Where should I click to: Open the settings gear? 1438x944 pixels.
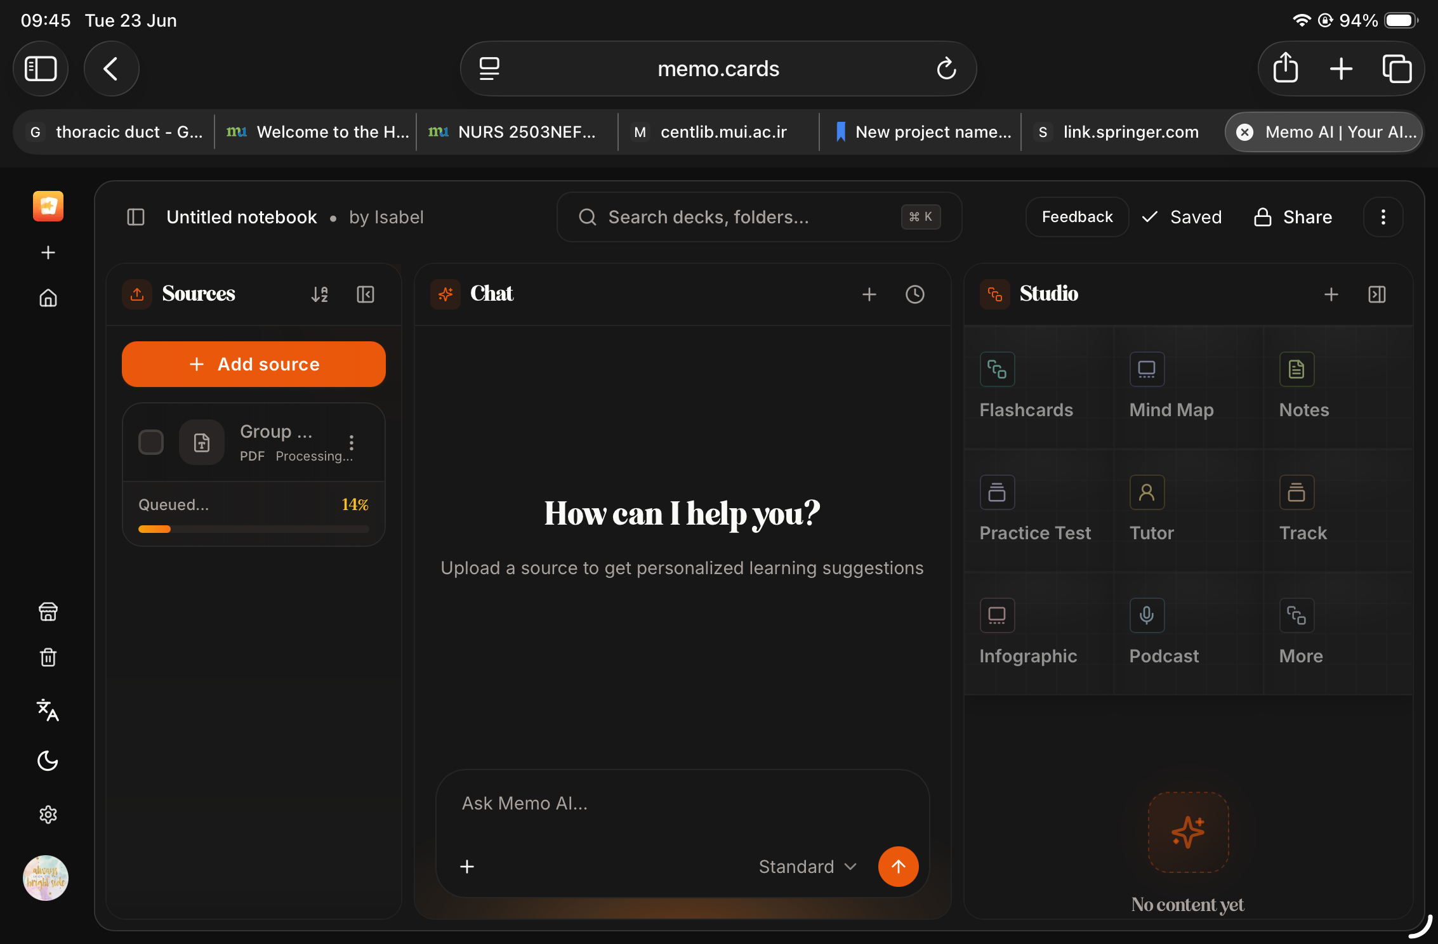click(x=48, y=815)
